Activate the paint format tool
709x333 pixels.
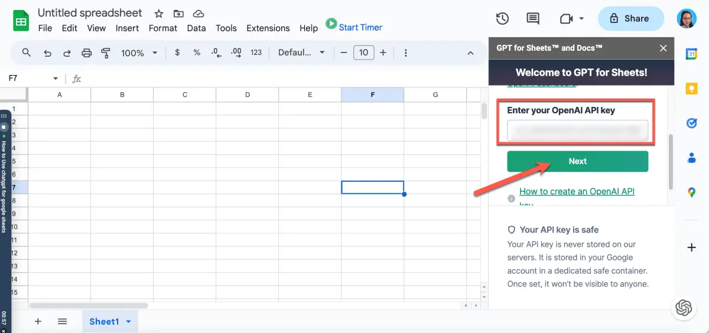[x=106, y=53]
